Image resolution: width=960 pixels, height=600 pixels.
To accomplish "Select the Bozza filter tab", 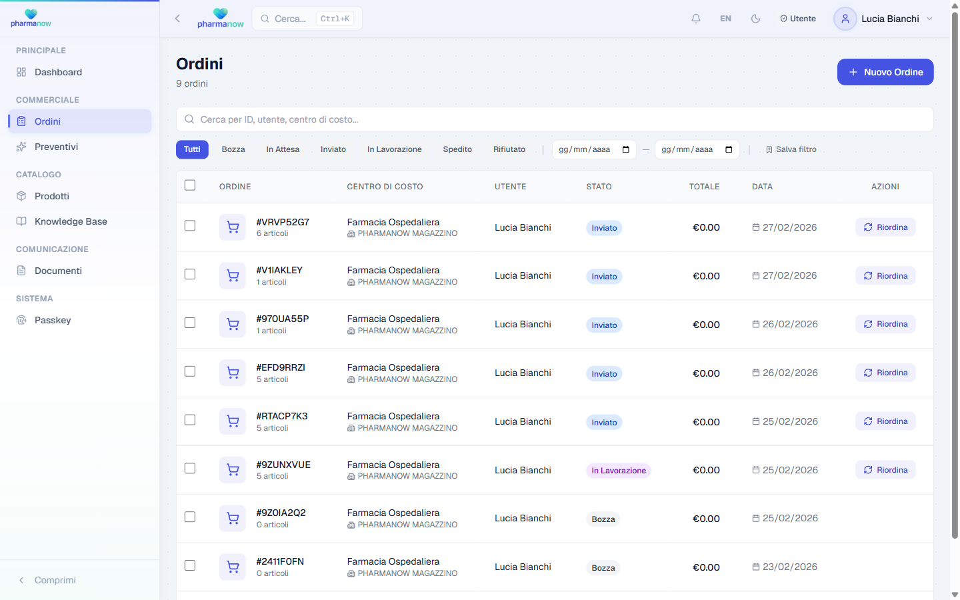I will click(x=233, y=149).
